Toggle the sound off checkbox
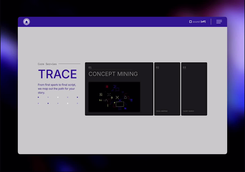The width and height of the screenshot is (245, 172). (190, 22)
